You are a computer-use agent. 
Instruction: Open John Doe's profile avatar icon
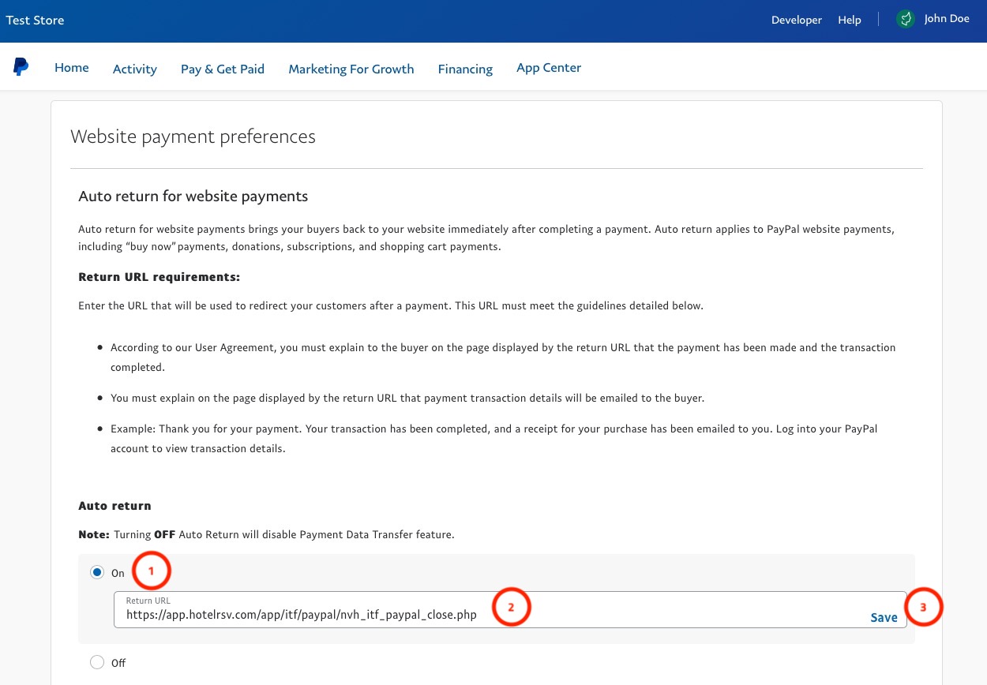[x=906, y=19]
